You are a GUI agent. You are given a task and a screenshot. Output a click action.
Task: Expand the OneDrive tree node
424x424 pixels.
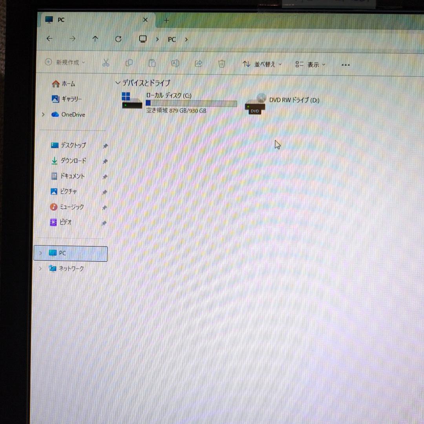coord(43,115)
